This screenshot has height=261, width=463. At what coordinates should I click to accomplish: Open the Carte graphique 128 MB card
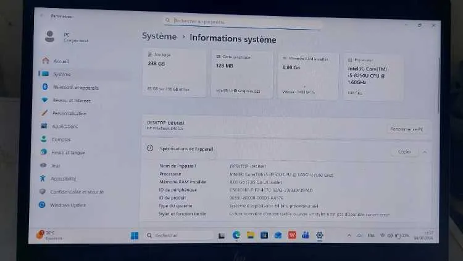(x=242, y=74)
